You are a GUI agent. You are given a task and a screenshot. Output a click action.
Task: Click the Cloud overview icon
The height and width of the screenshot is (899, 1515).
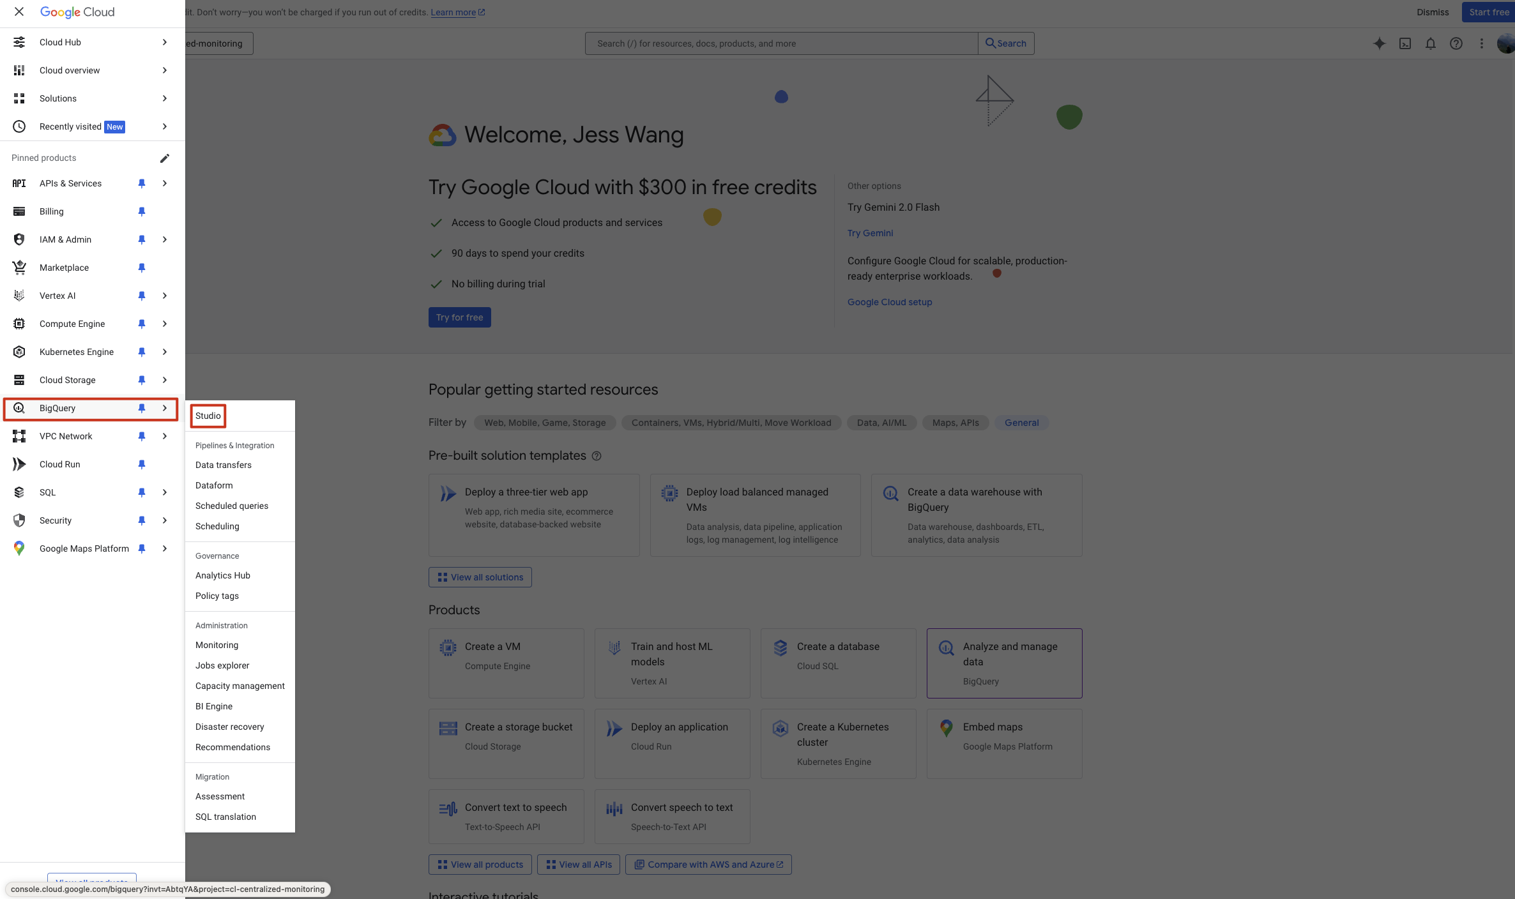(x=19, y=70)
